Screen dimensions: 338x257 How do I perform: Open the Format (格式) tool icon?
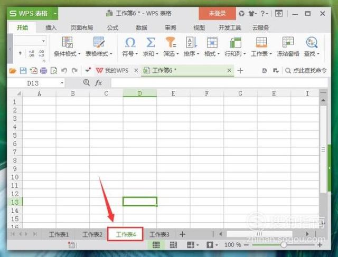click(212, 42)
